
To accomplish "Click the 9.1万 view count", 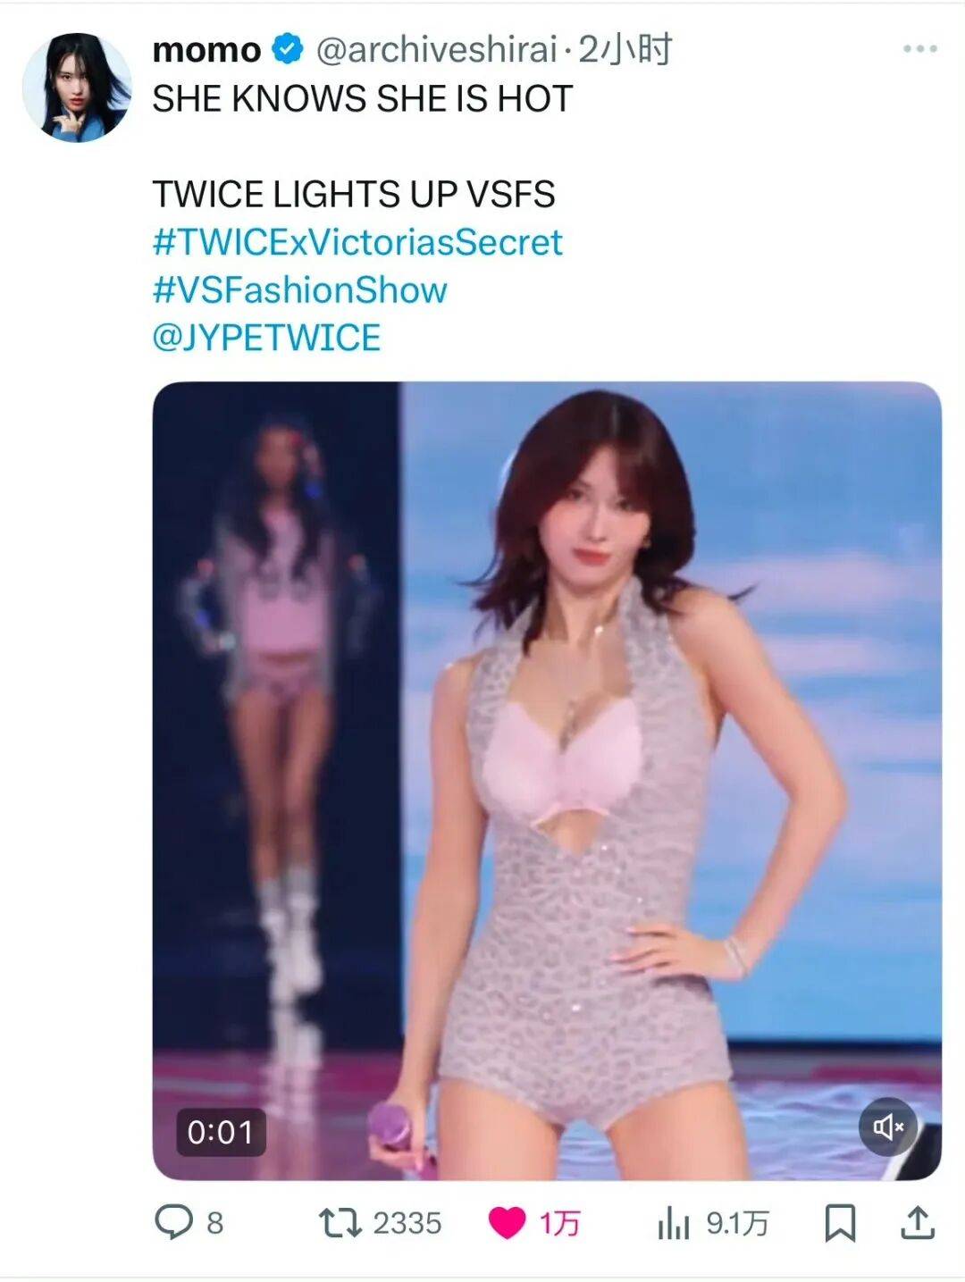I will 737,1223.
